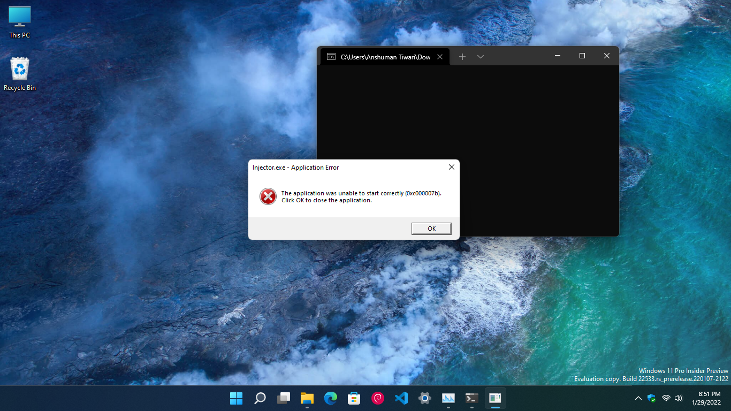Open the volume control from the tray
Image resolution: width=731 pixels, height=411 pixels.
click(x=679, y=398)
